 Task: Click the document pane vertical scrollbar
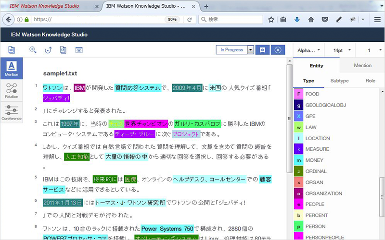(x=290, y=118)
